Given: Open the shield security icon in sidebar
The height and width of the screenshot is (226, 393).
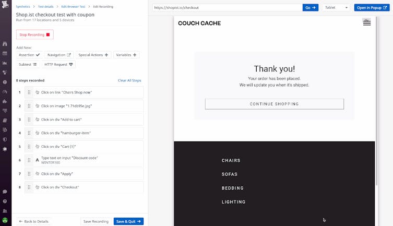Looking at the screenshot, I should [5, 139].
